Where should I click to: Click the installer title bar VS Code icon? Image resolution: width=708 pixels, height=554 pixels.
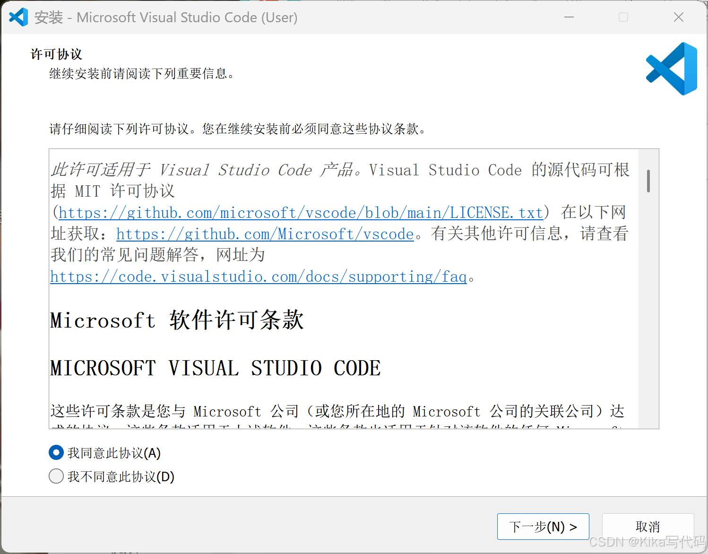click(18, 17)
